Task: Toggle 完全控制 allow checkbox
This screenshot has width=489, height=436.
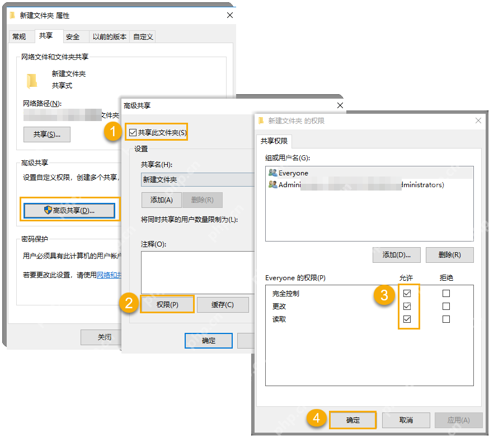Action: click(x=407, y=293)
